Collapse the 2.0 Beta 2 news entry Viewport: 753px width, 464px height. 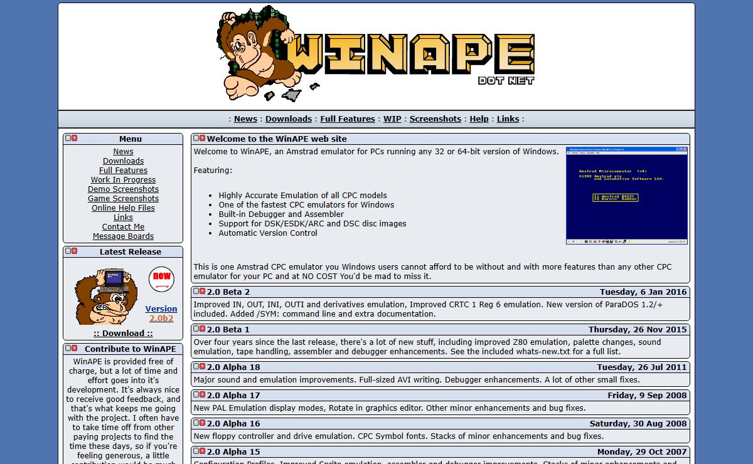coord(196,291)
